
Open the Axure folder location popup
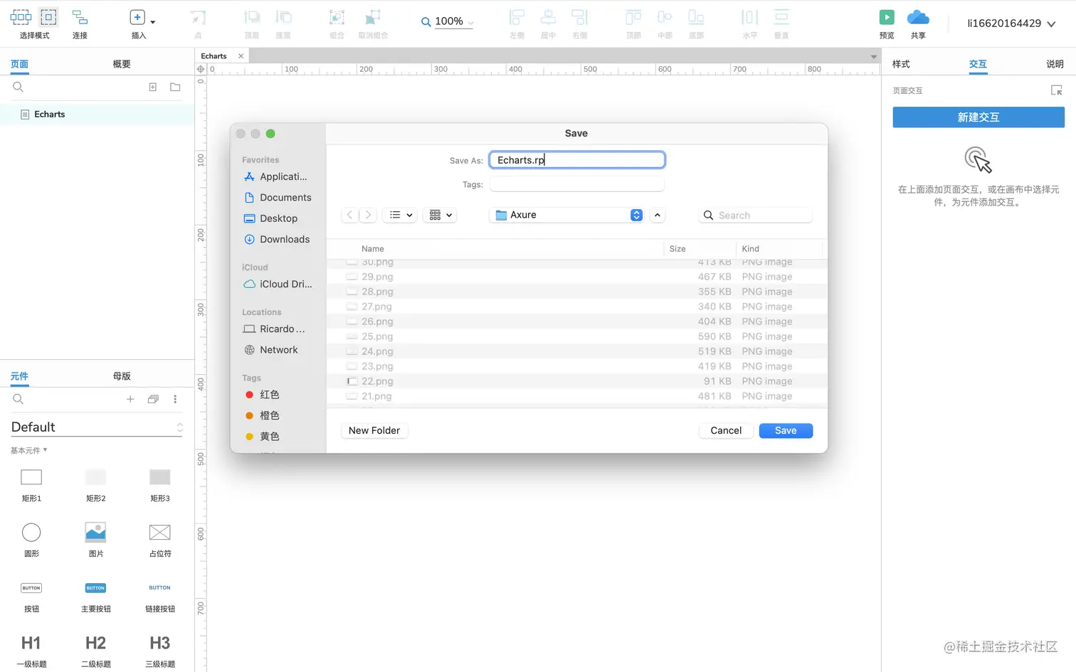(x=566, y=215)
